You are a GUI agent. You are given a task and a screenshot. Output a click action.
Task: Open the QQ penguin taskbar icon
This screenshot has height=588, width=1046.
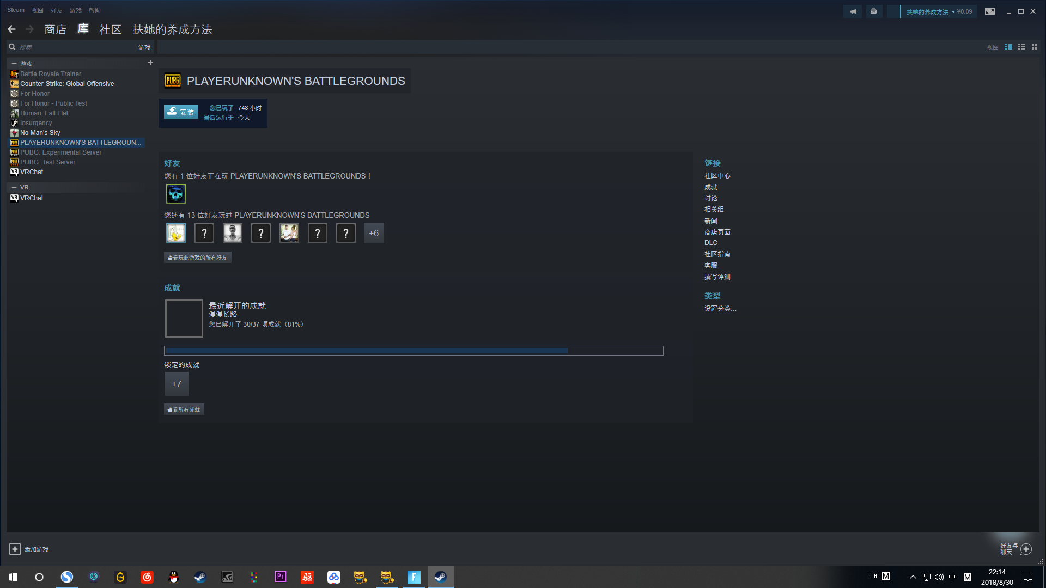(174, 577)
